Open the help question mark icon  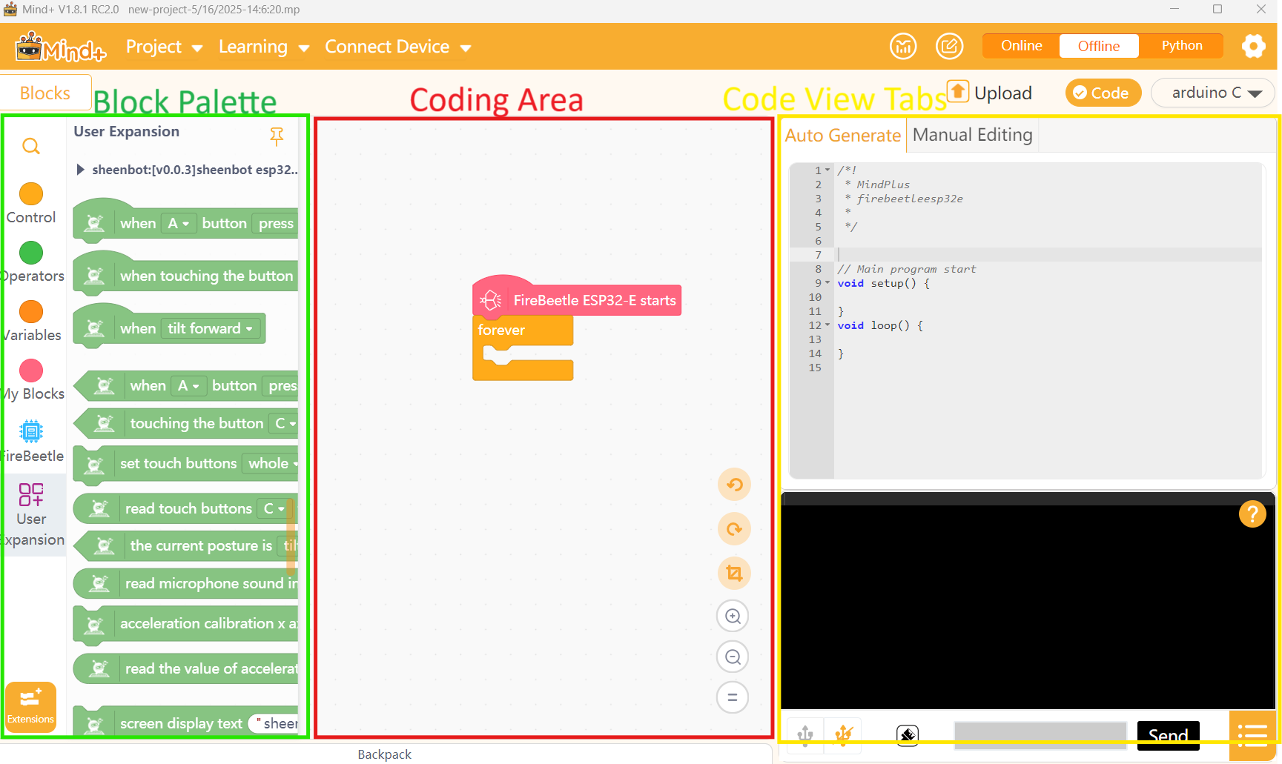[x=1252, y=514]
